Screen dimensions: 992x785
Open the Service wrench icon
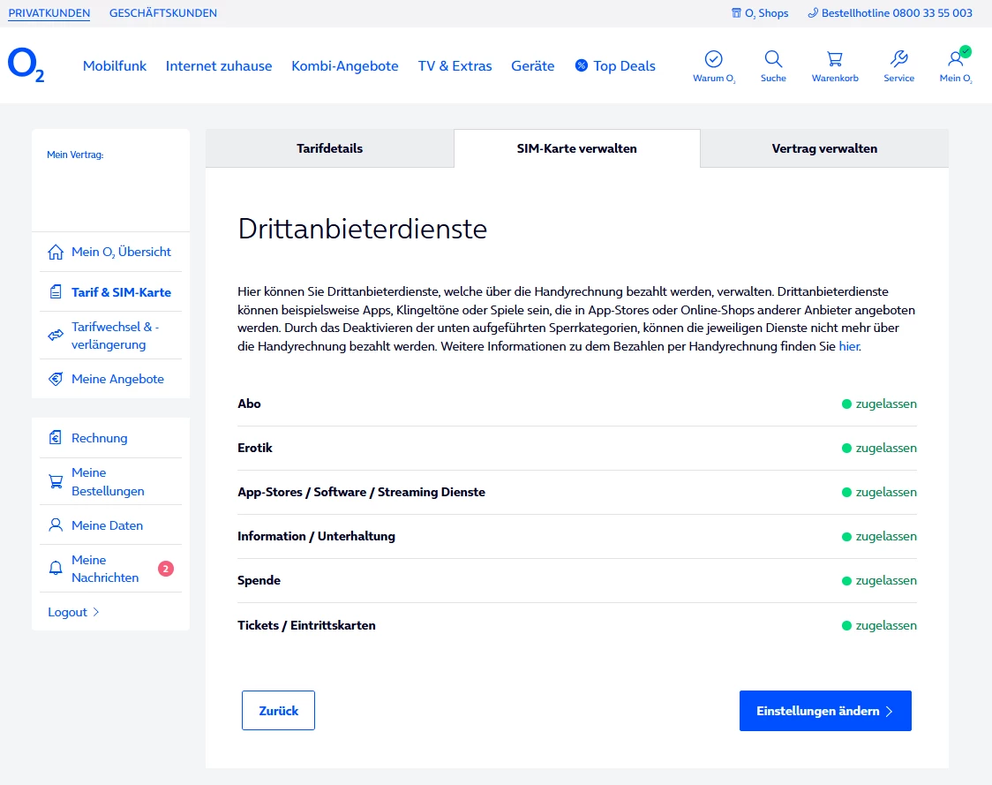[899, 59]
